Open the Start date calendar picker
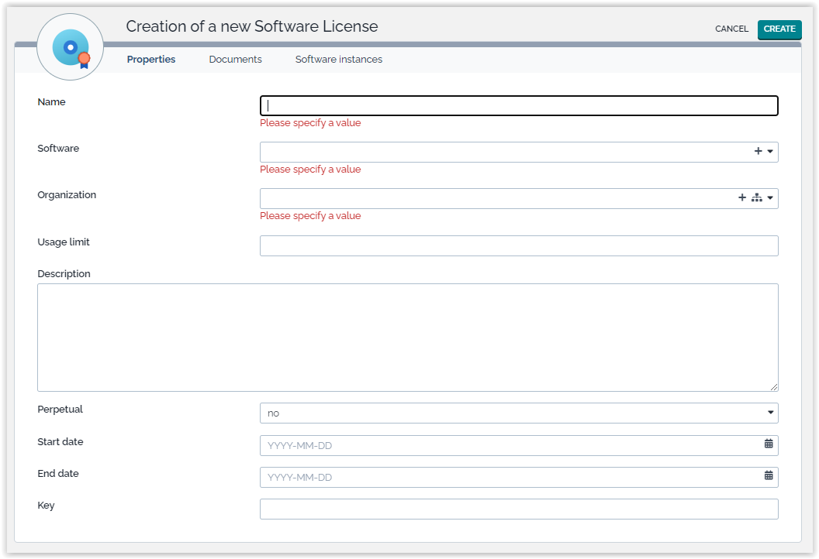The height and width of the screenshot is (559, 819). 769,444
